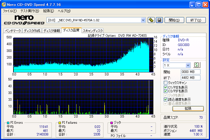Enable the クイックスキャン checkbox
This screenshot has width=210, height=140.
[x=165, y=82]
